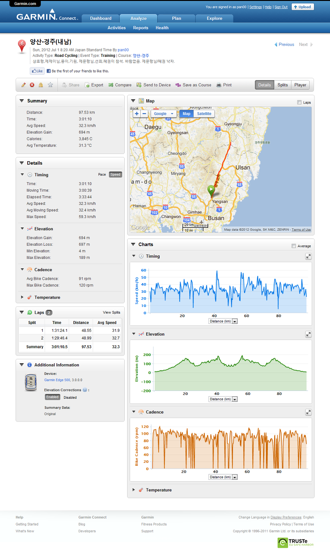Enlarge the Elevation chart

pyautogui.click(x=308, y=335)
